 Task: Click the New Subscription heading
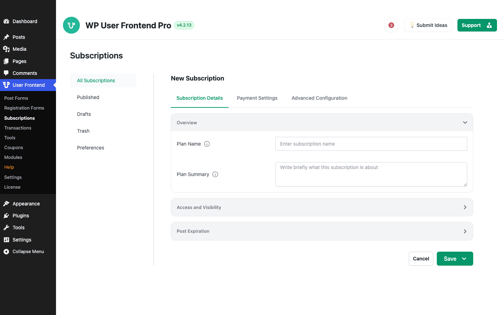pos(197,78)
